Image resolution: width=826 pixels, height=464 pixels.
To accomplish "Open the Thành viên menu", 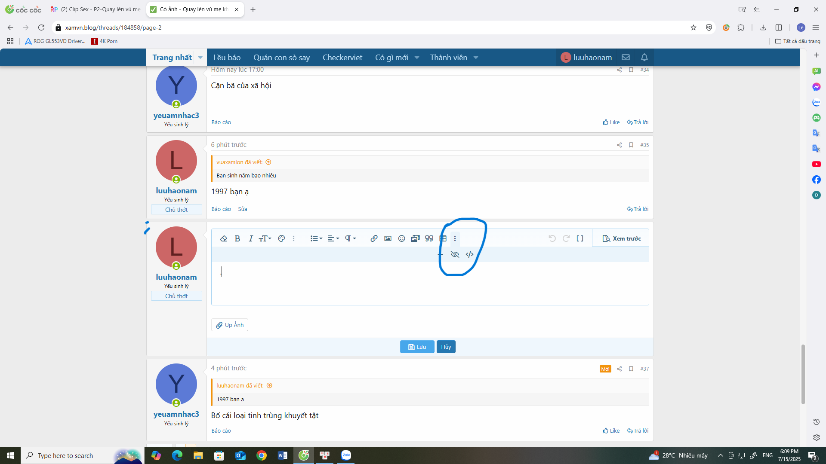I will 450,57.
